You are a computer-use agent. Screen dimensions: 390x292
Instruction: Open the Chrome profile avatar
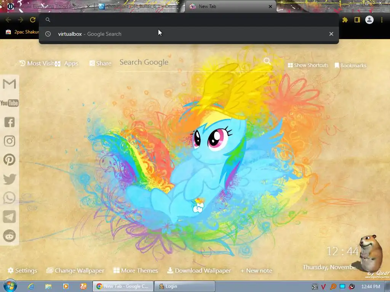click(x=369, y=20)
